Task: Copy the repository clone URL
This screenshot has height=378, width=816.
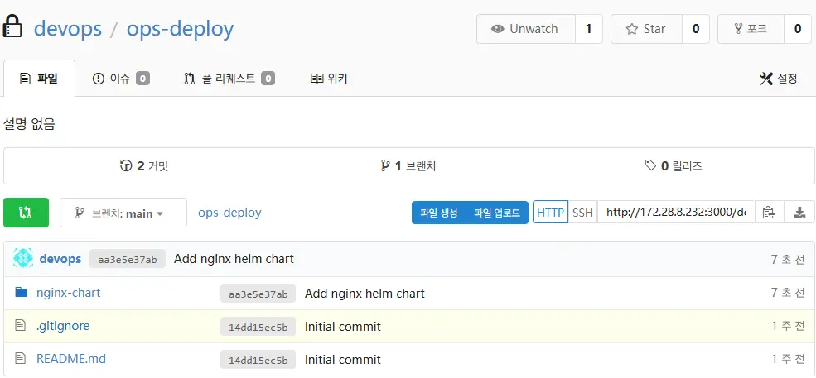Action: (x=768, y=213)
